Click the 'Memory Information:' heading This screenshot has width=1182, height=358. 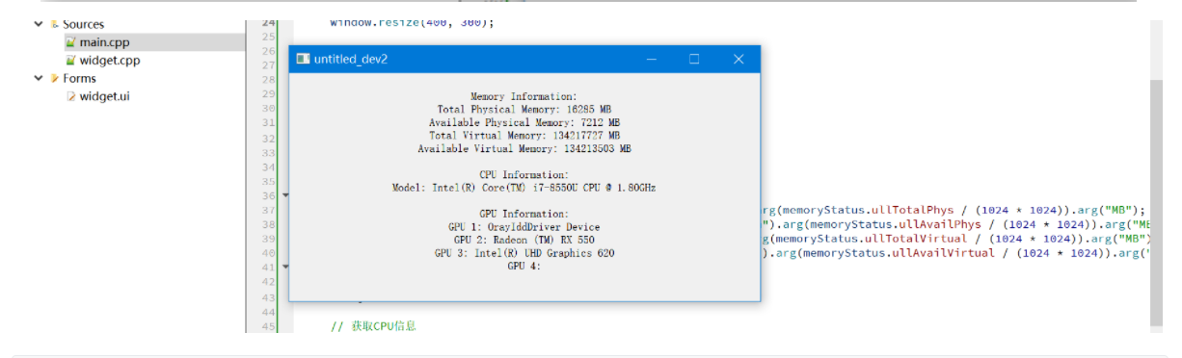[x=524, y=97]
